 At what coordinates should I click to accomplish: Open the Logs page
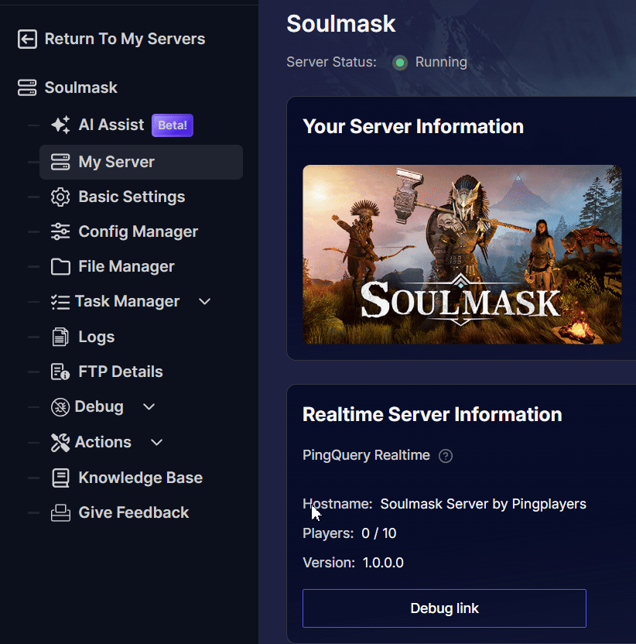[x=97, y=337]
